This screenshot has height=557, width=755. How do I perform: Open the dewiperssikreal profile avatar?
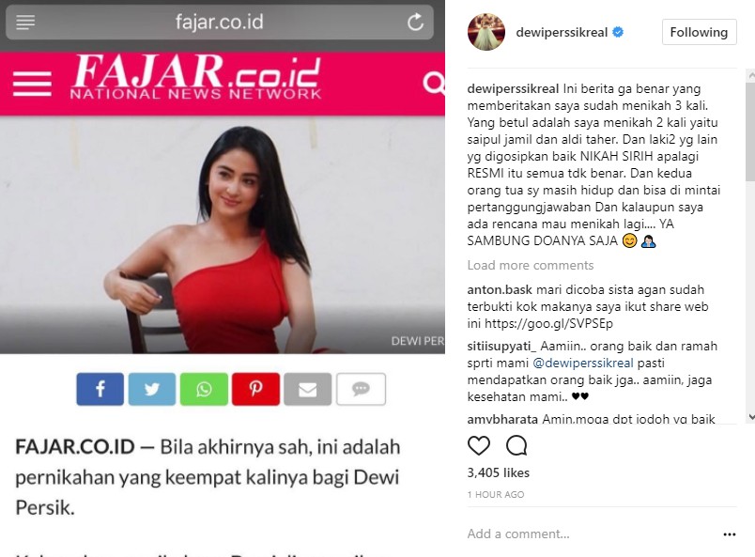pyautogui.click(x=486, y=32)
